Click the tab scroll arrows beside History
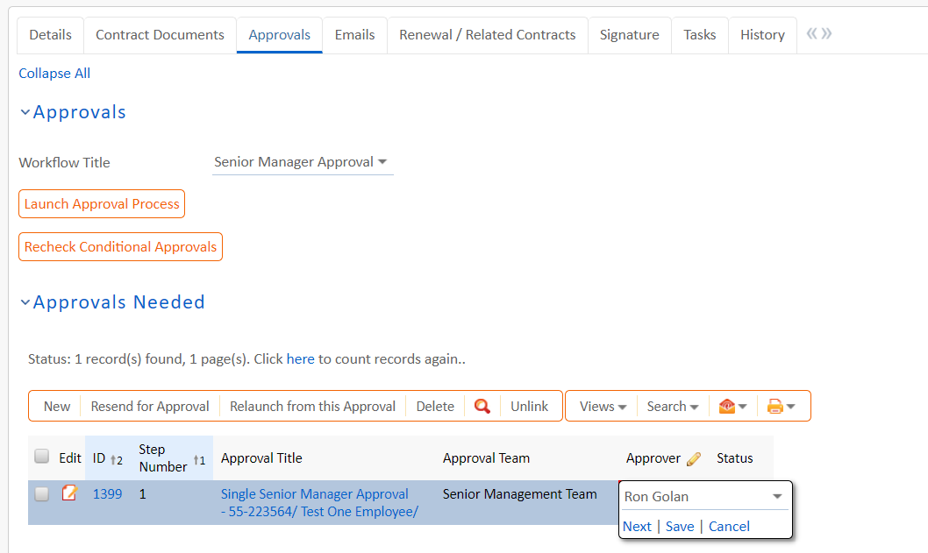Screen dimensions: 928x553 [x=817, y=33]
